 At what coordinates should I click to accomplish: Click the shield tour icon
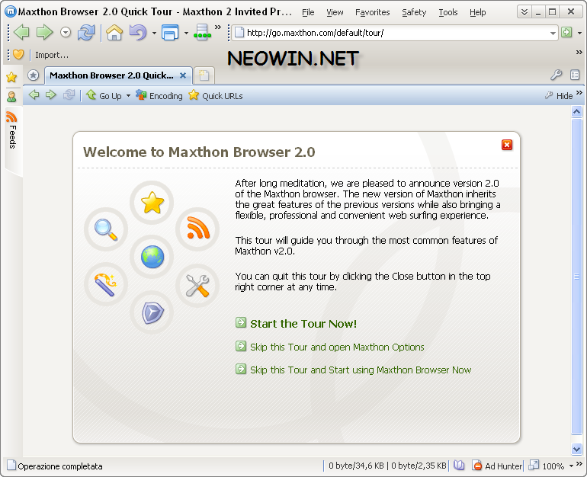tap(152, 312)
